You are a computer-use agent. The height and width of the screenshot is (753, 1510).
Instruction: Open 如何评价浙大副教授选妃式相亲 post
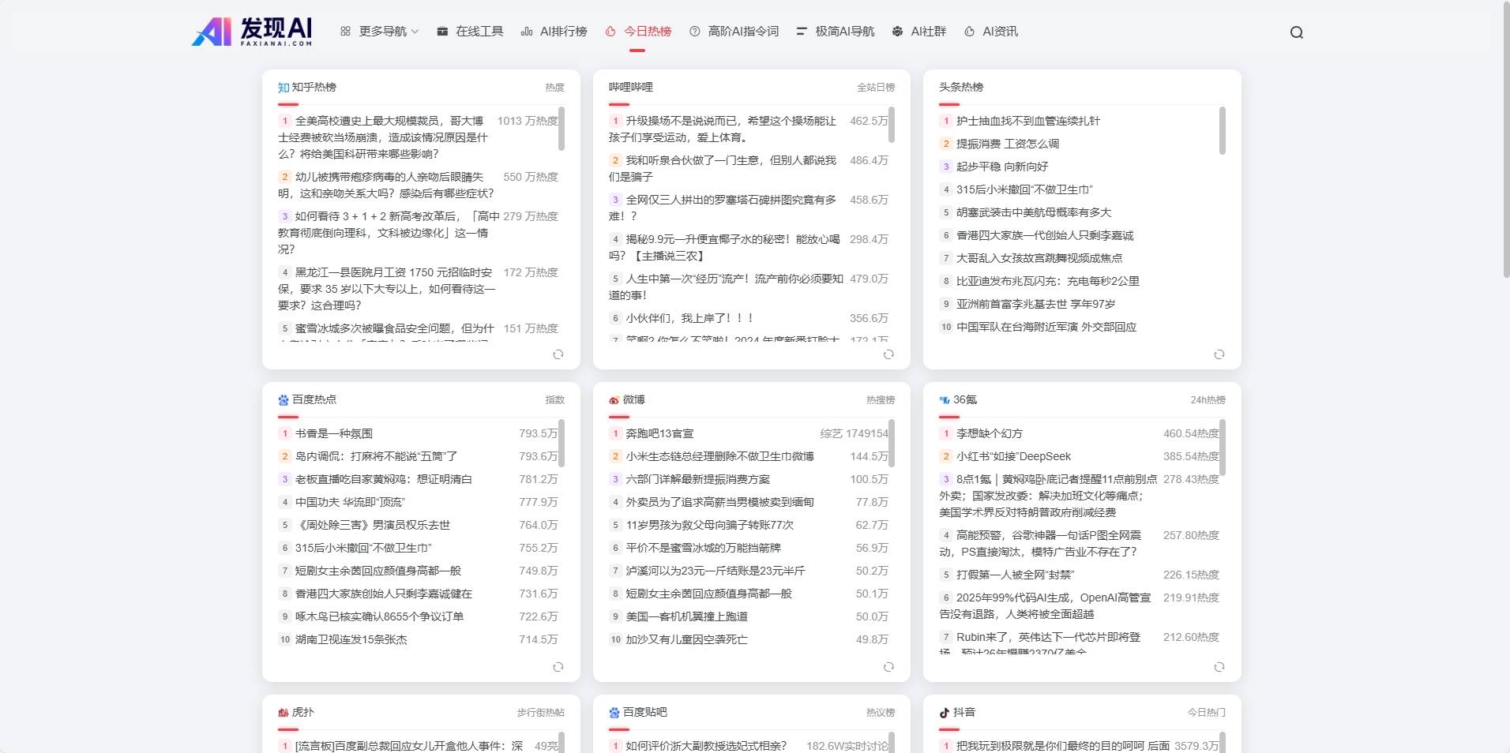706,746
